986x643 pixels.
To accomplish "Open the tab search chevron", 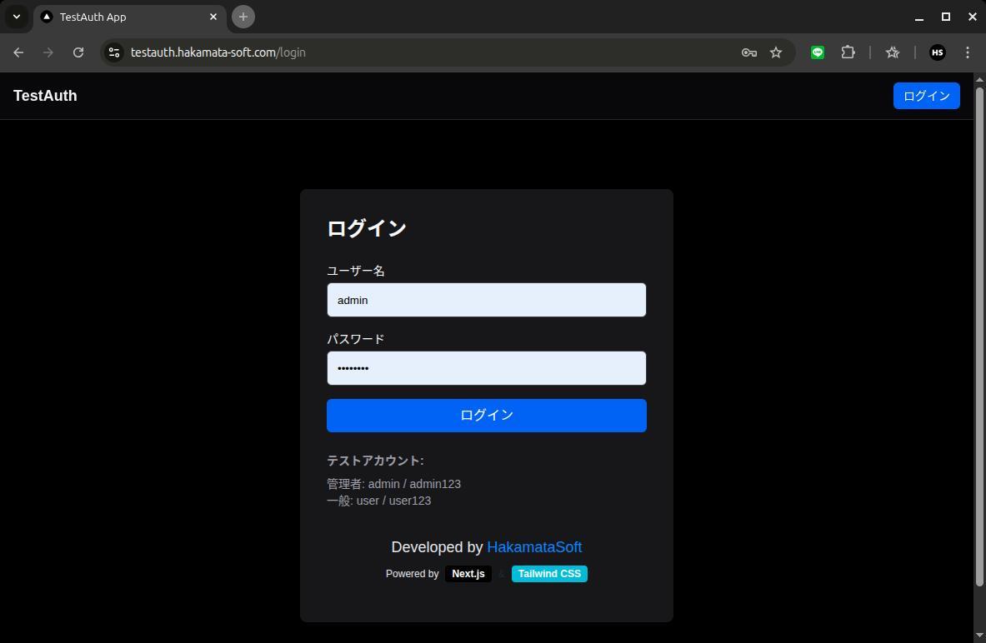I will pyautogui.click(x=16, y=17).
